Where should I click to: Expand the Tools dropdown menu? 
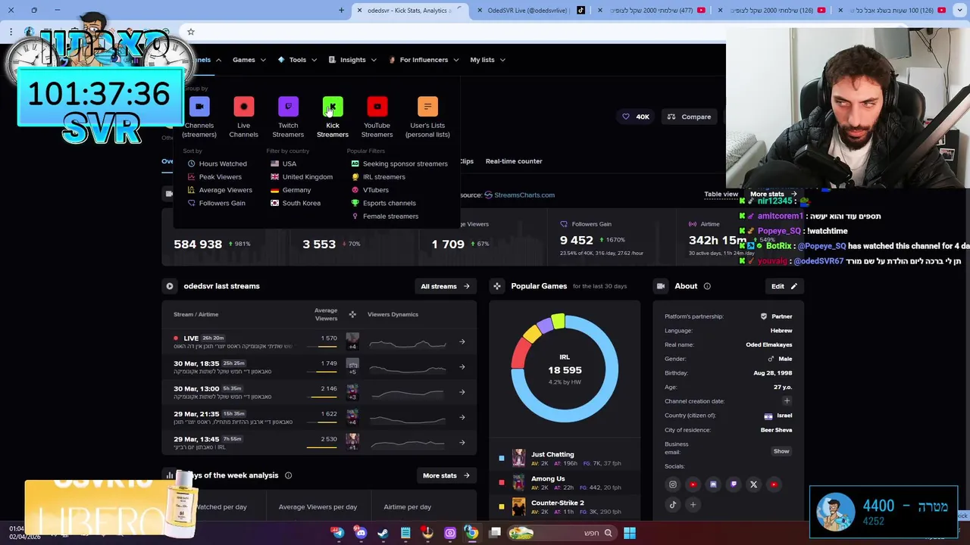[296, 60]
